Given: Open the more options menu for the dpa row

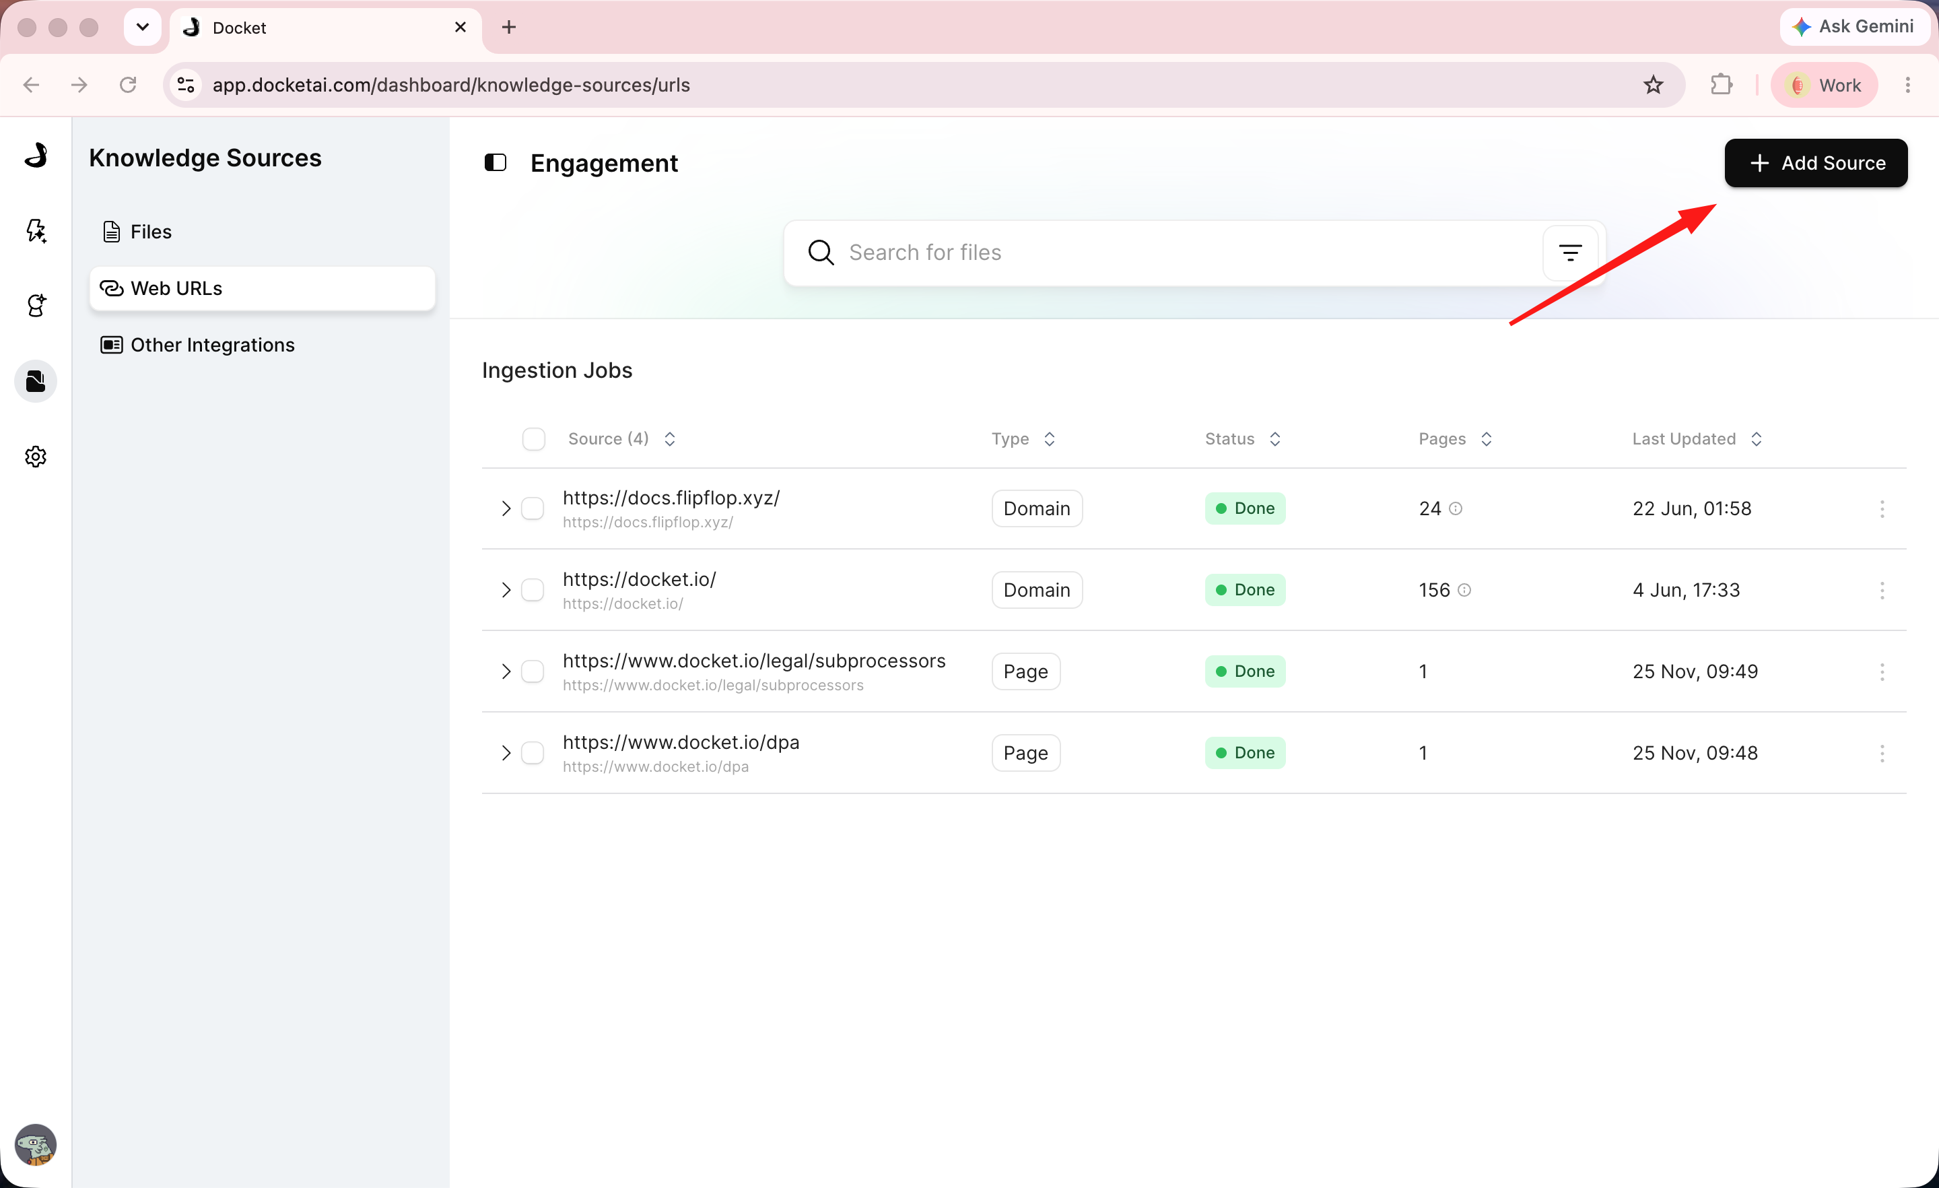Looking at the screenshot, I should click(x=1882, y=754).
